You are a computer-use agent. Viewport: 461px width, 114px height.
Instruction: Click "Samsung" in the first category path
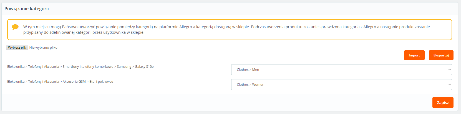pos(124,67)
